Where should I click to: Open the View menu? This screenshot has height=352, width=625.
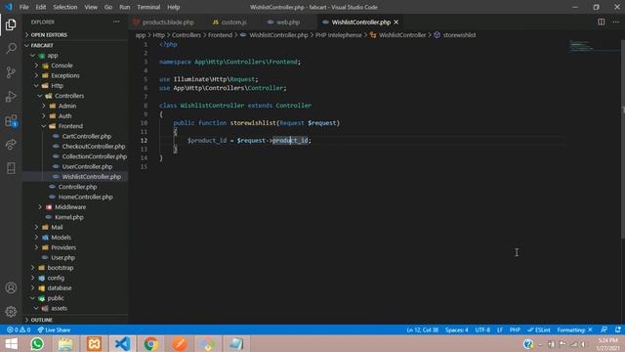pos(91,7)
